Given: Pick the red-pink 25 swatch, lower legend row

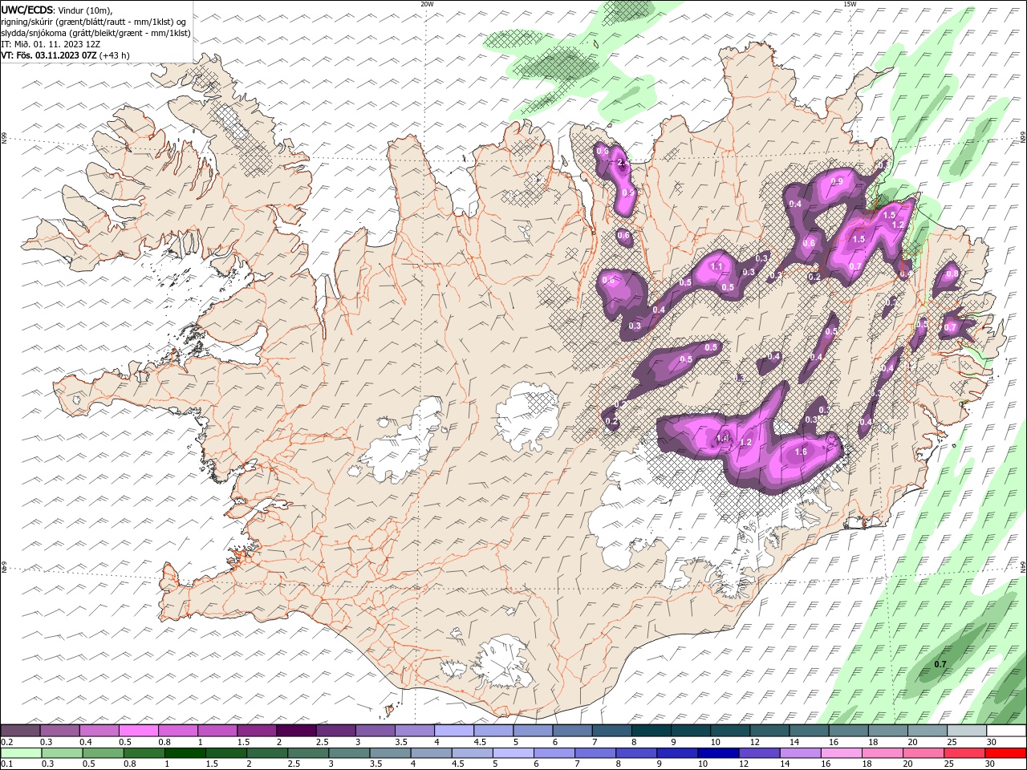Looking at the screenshot, I should [x=965, y=753].
